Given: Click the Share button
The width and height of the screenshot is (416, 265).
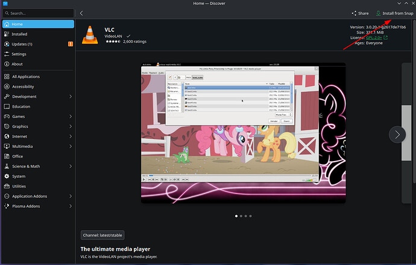Looking at the screenshot, I should [359, 13].
